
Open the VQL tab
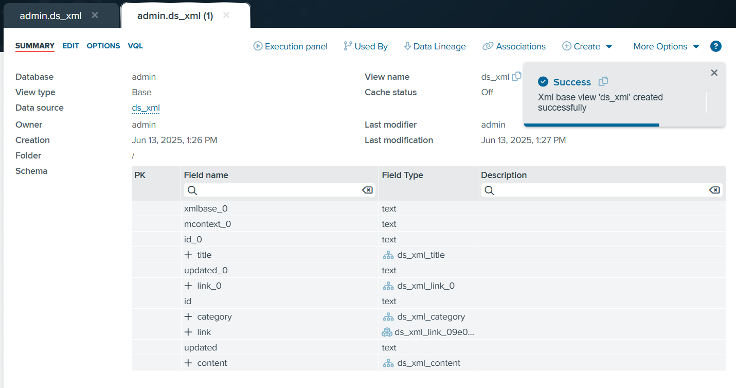pos(135,46)
